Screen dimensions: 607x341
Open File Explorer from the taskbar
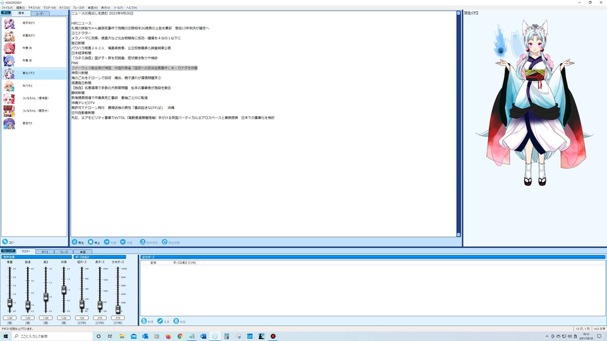pos(122,337)
